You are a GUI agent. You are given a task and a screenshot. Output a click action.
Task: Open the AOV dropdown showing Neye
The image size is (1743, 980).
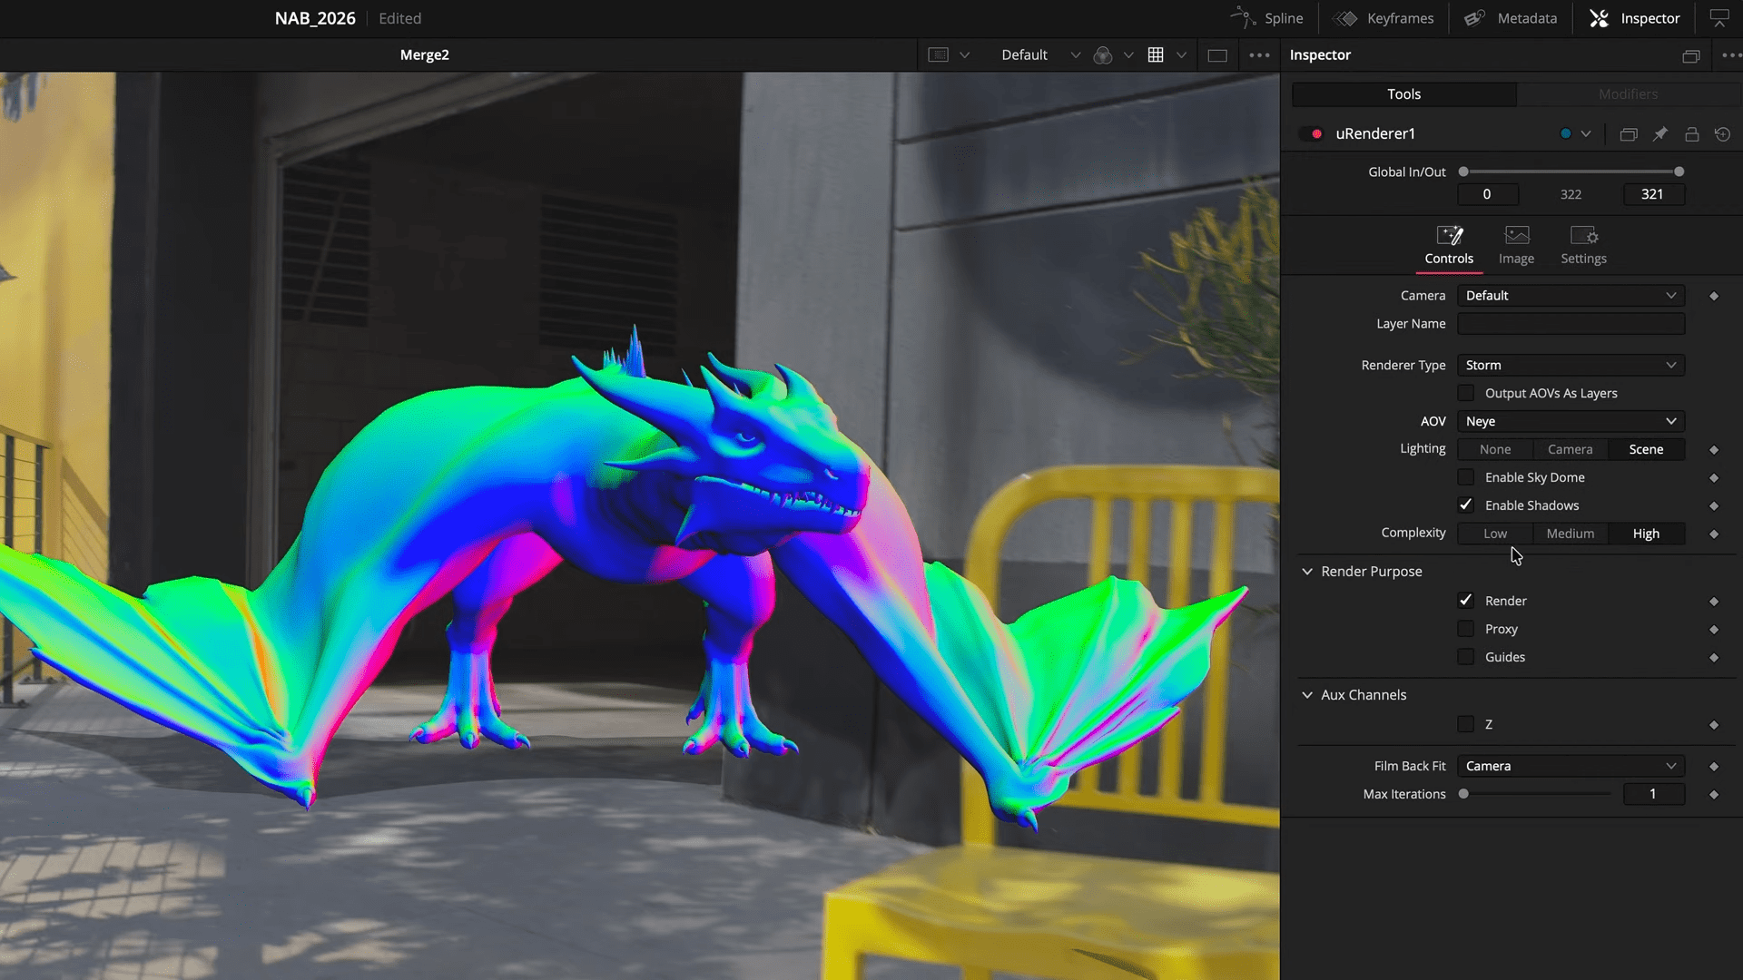tap(1571, 421)
